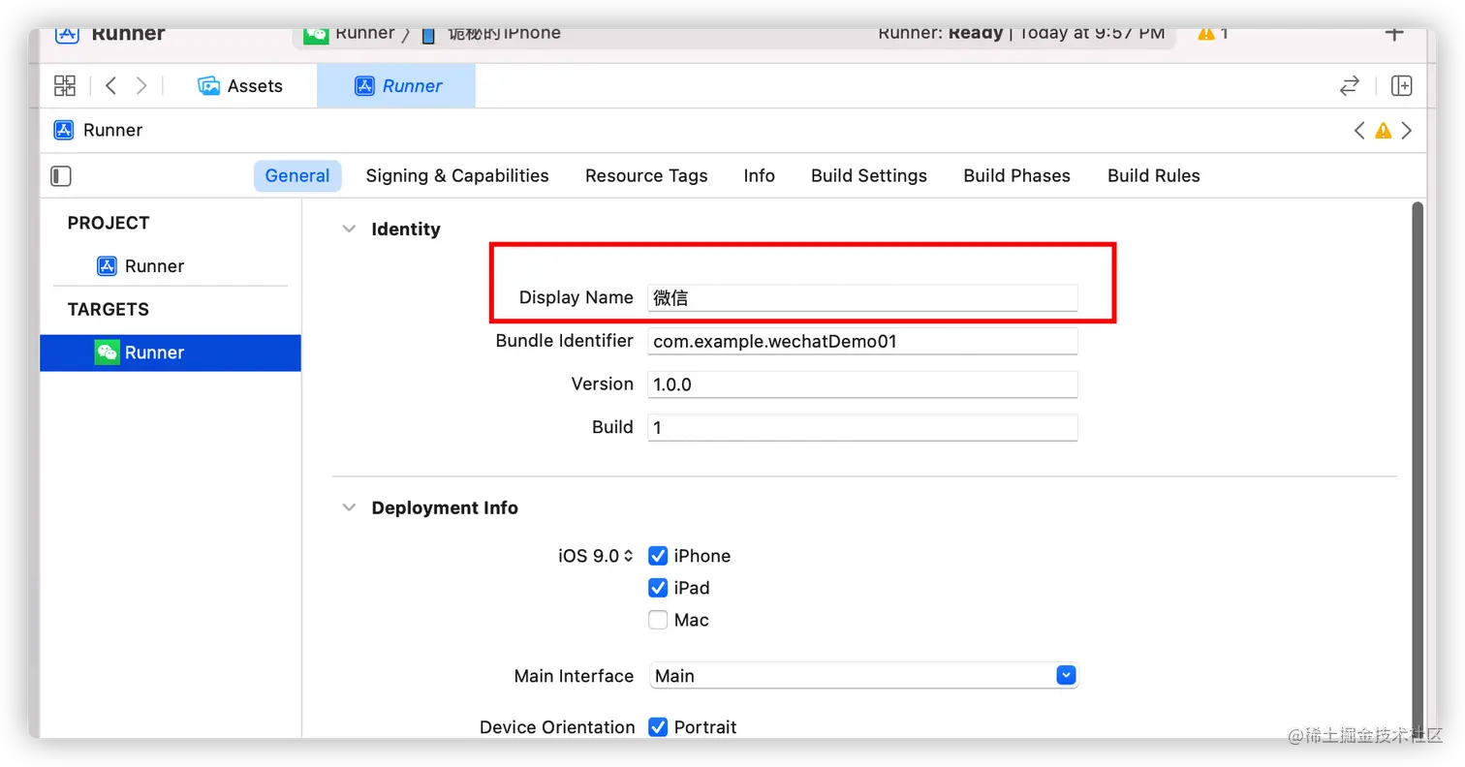Uncheck the iPhone checkbox
Viewport: 1465px width, 767px height.
(x=658, y=556)
